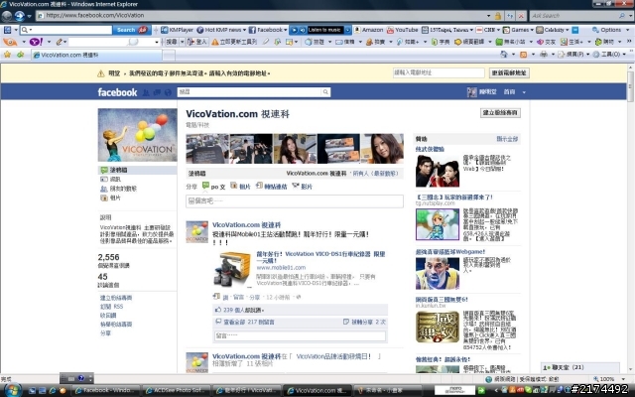Expand the Celebrity toolbar dropdown
635x397 pixels.
[x=567, y=30]
